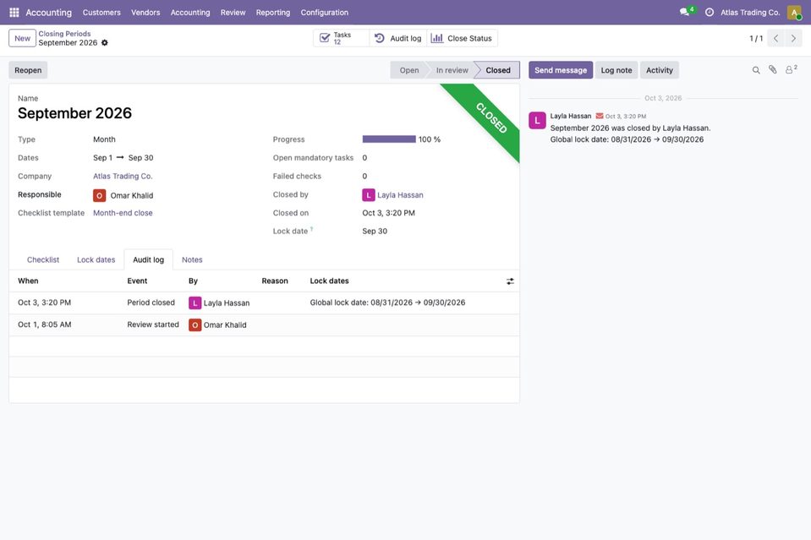Viewport: 811px width, 540px height.
Task: Open the Vendors menu
Action: coord(145,13)
